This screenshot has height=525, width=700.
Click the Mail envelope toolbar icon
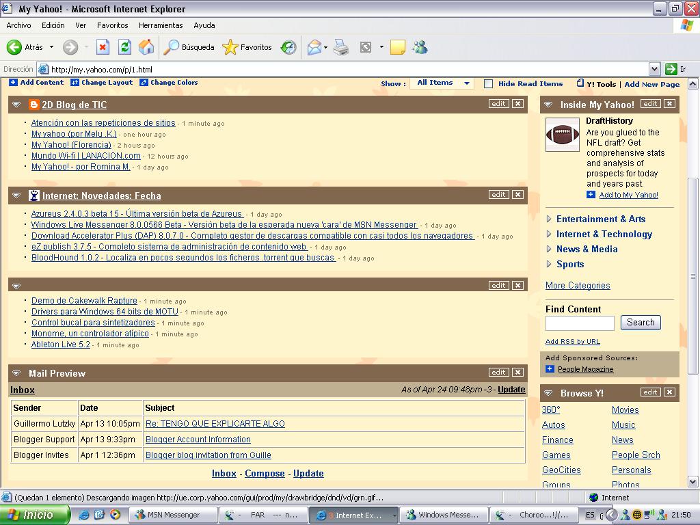coord(314,47)
